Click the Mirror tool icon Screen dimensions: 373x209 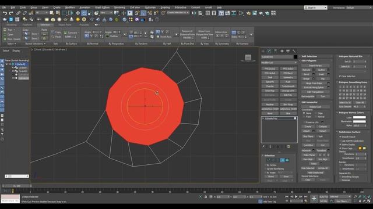coord(194,13)
